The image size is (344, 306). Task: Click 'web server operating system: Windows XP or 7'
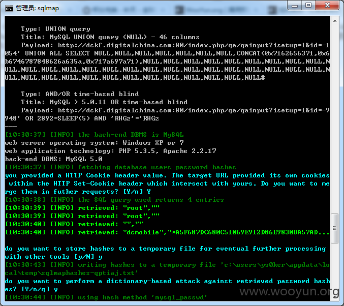pos(95,143)
